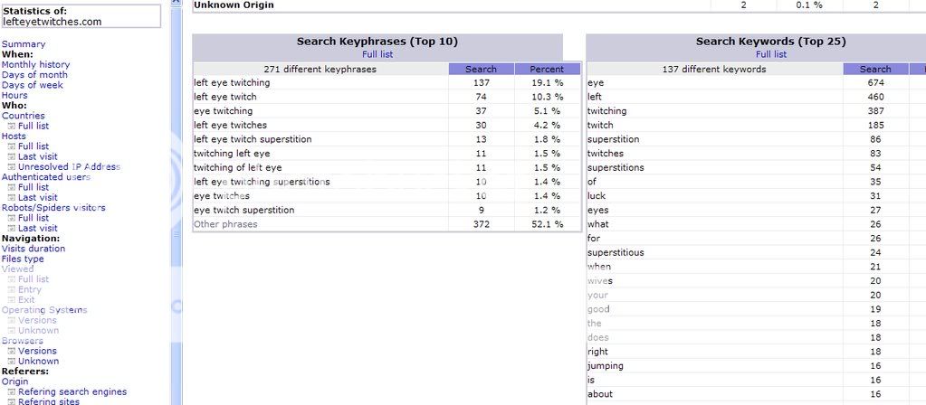
Task: Open the Visits duration section
Action: tap(33, 249)
